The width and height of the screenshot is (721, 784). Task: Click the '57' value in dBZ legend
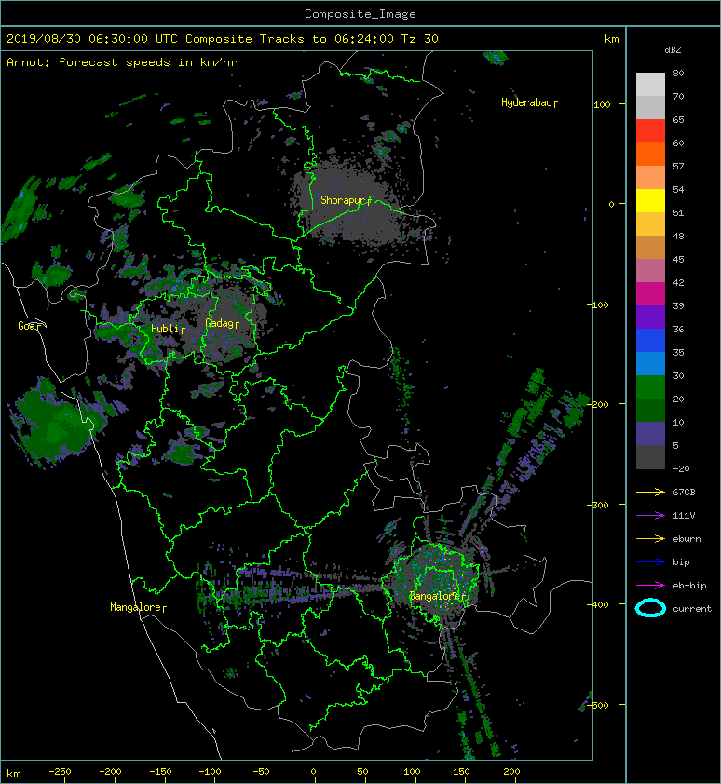pyautogui.click(x=678, y=166)
